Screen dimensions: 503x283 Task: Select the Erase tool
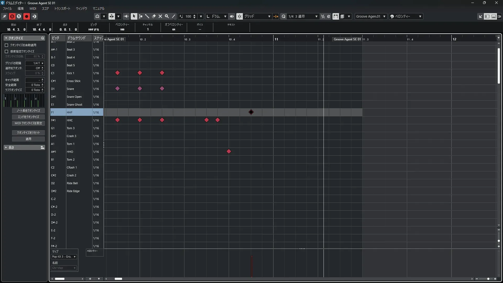154,16
